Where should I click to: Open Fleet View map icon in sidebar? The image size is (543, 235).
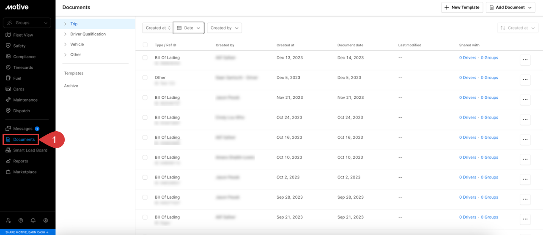click(x=8, y=35)
